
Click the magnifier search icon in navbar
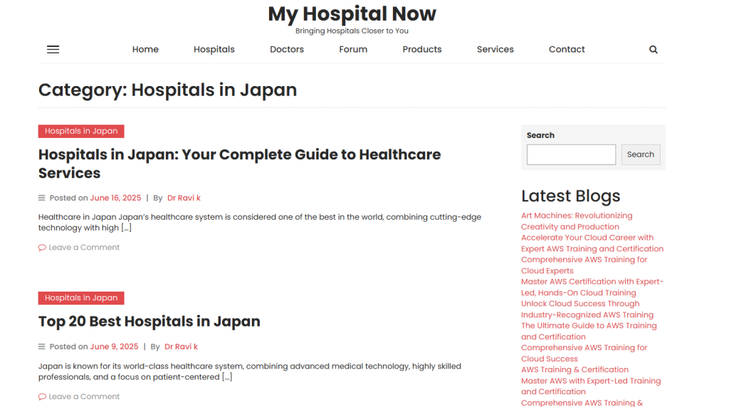point(654,49)
